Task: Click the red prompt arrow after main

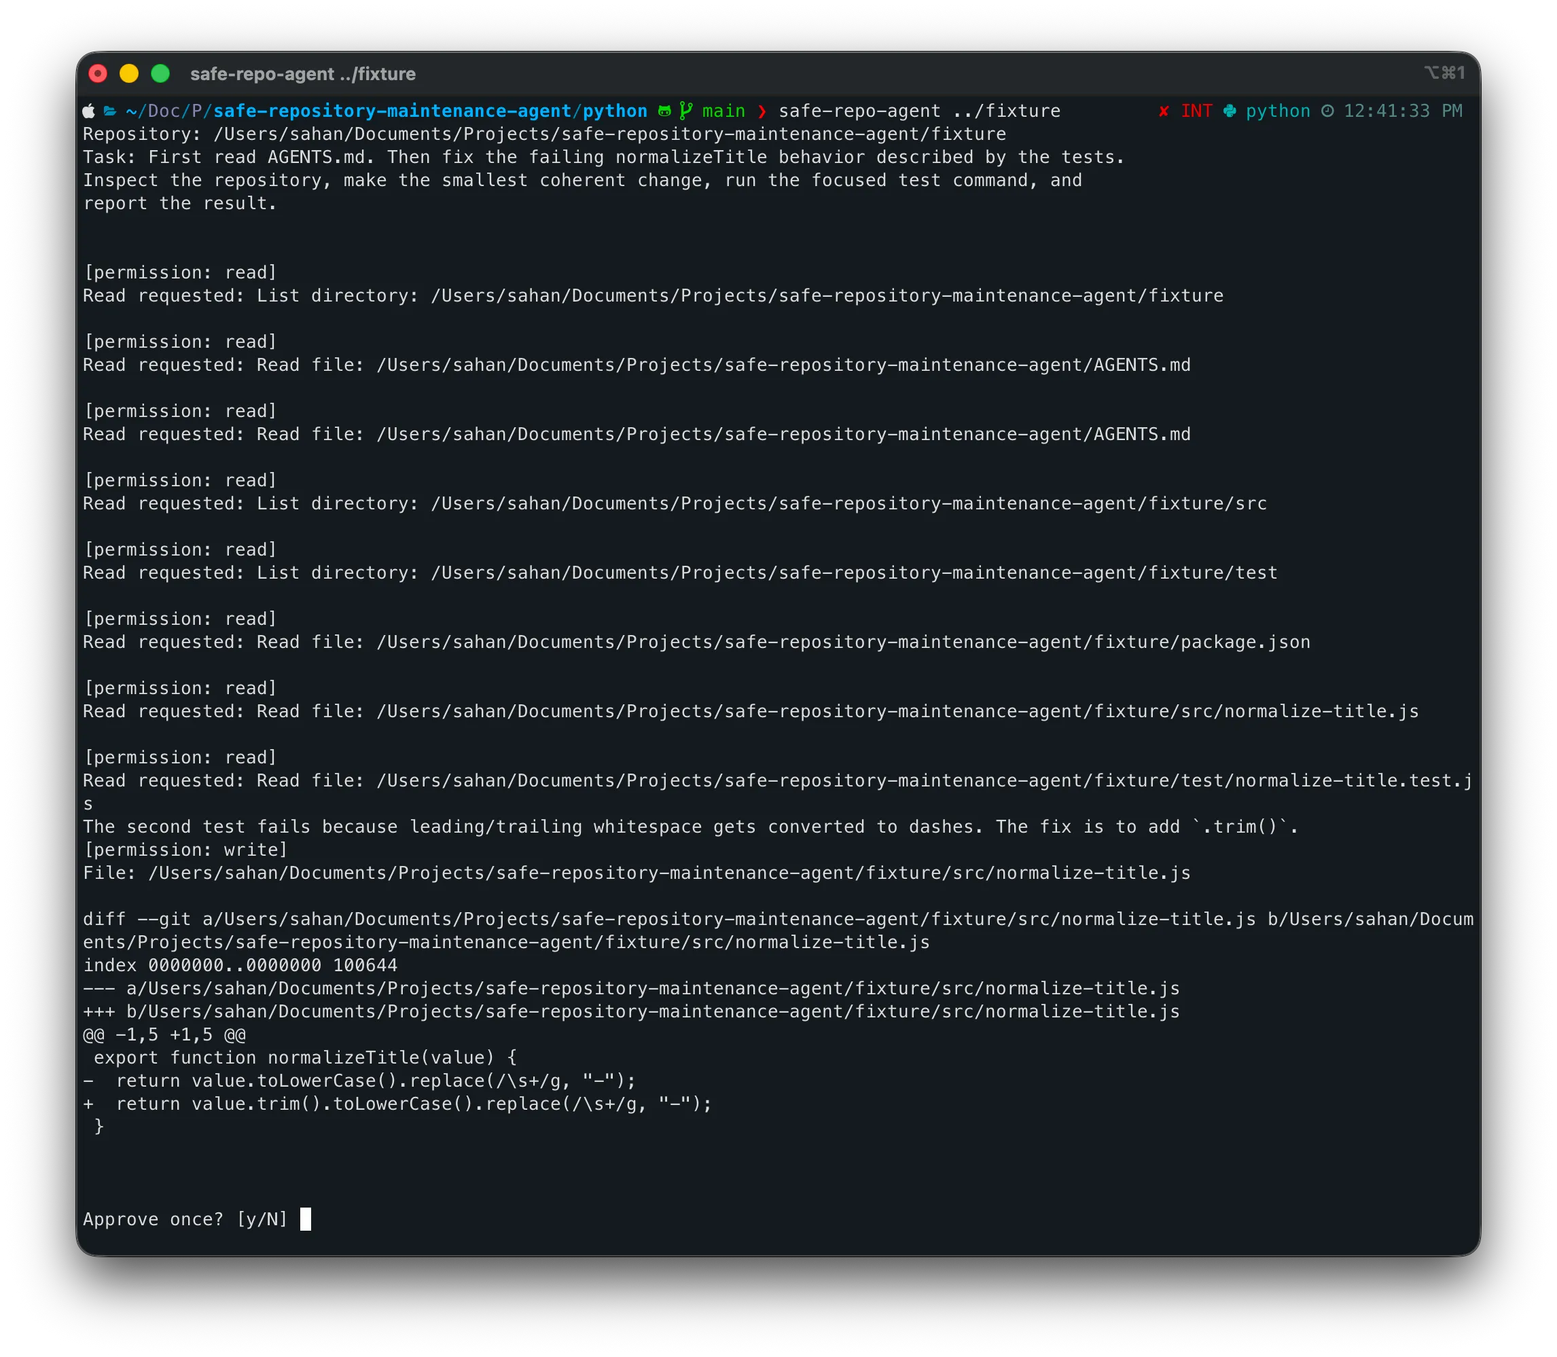Action: click(x=762, y=111)
